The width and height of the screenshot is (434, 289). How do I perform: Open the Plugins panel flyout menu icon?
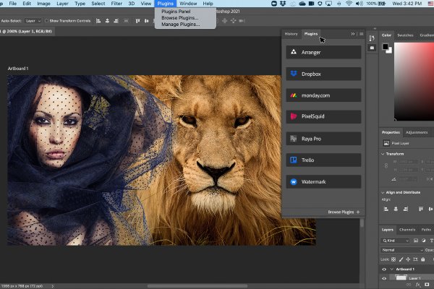pos(361,34)
